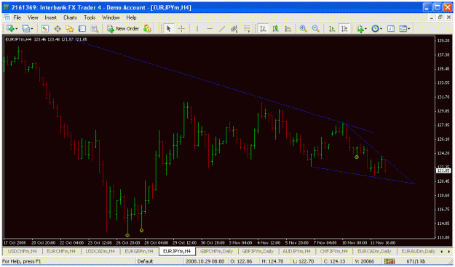The image size is (455, 267).
Task: Toggle the Navigator panel star-folder icon
Action: tap(70, 28)
